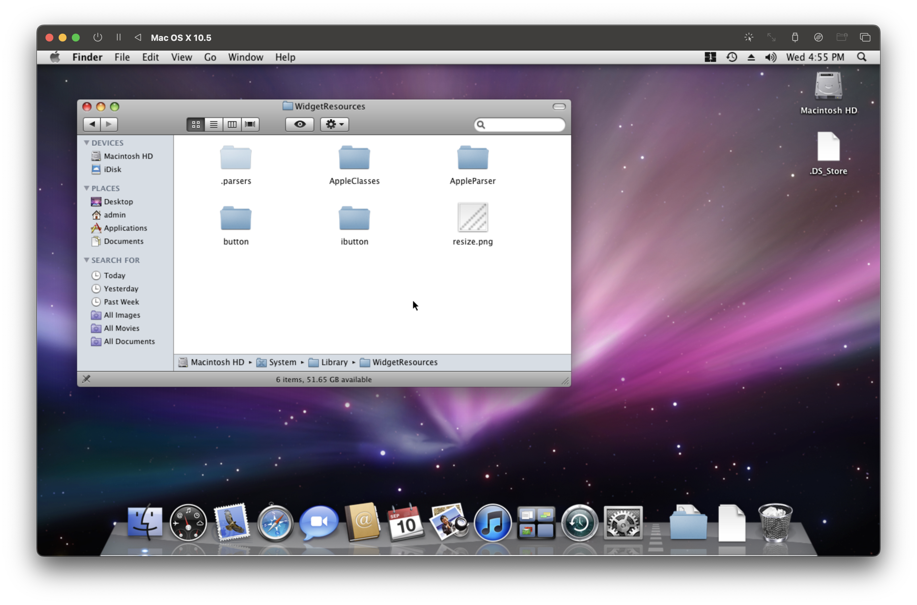The image size is (917, 605).
Task: Launch Safari from the Dock
Action: pos(275,523)
